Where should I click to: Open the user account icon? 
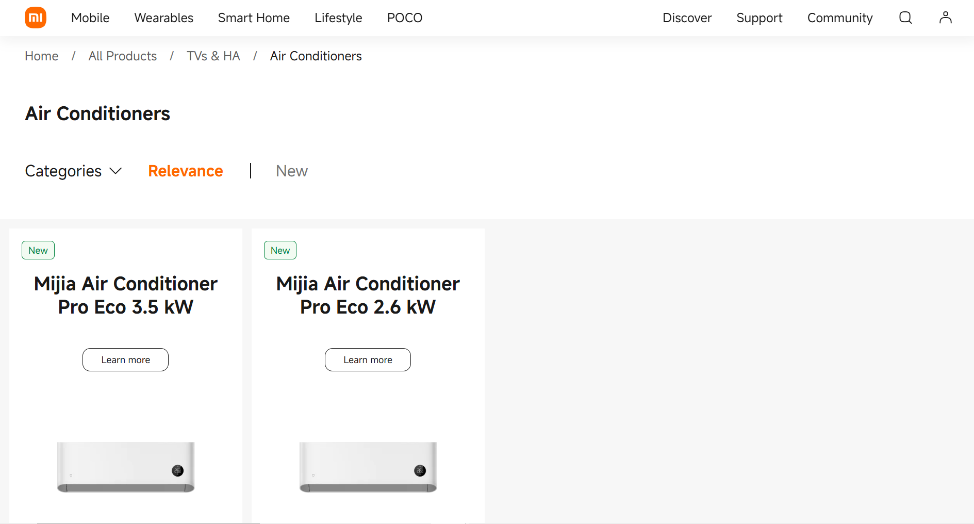(x=945, y=18)
